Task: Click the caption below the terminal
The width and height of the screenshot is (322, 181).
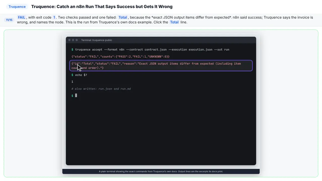Action: [x=161, y=171]
